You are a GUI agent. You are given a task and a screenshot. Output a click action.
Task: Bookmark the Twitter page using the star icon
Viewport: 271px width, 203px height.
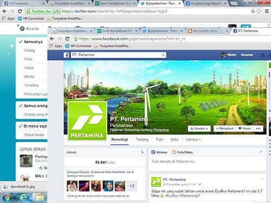coord(259,11)
